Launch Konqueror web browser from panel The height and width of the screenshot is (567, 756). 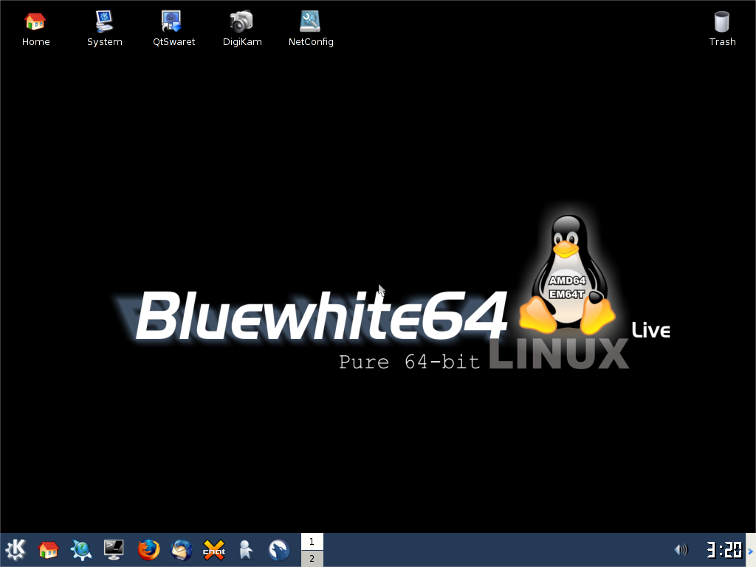point(81,549)
